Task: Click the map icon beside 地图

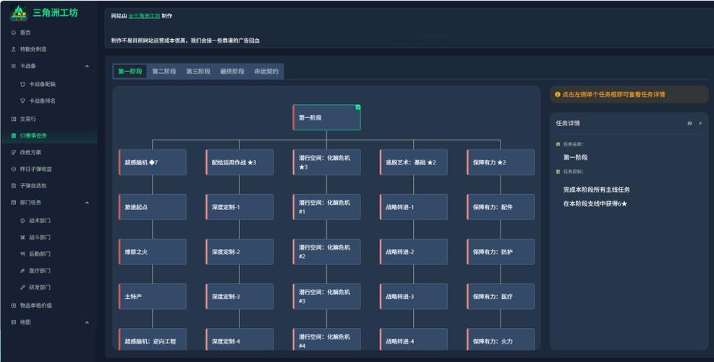Action: point(14,322)
